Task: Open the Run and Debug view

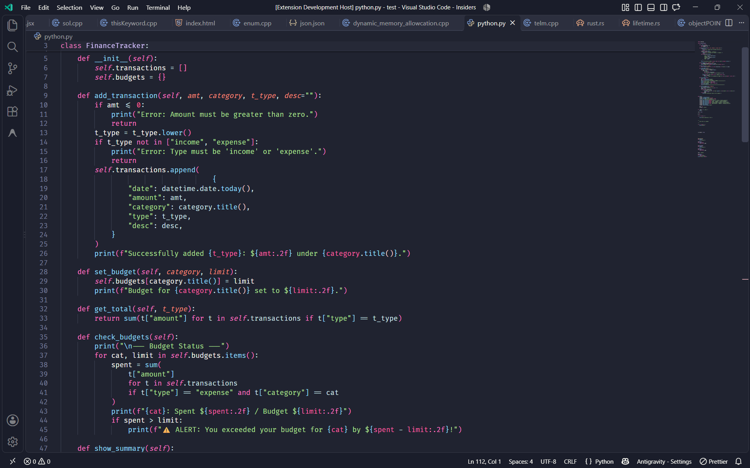Action: tap(13, 90)
